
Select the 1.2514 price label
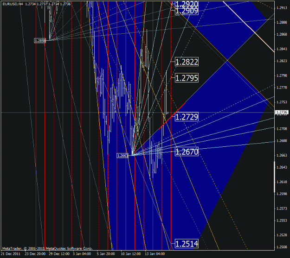click(x=187, y=244)
